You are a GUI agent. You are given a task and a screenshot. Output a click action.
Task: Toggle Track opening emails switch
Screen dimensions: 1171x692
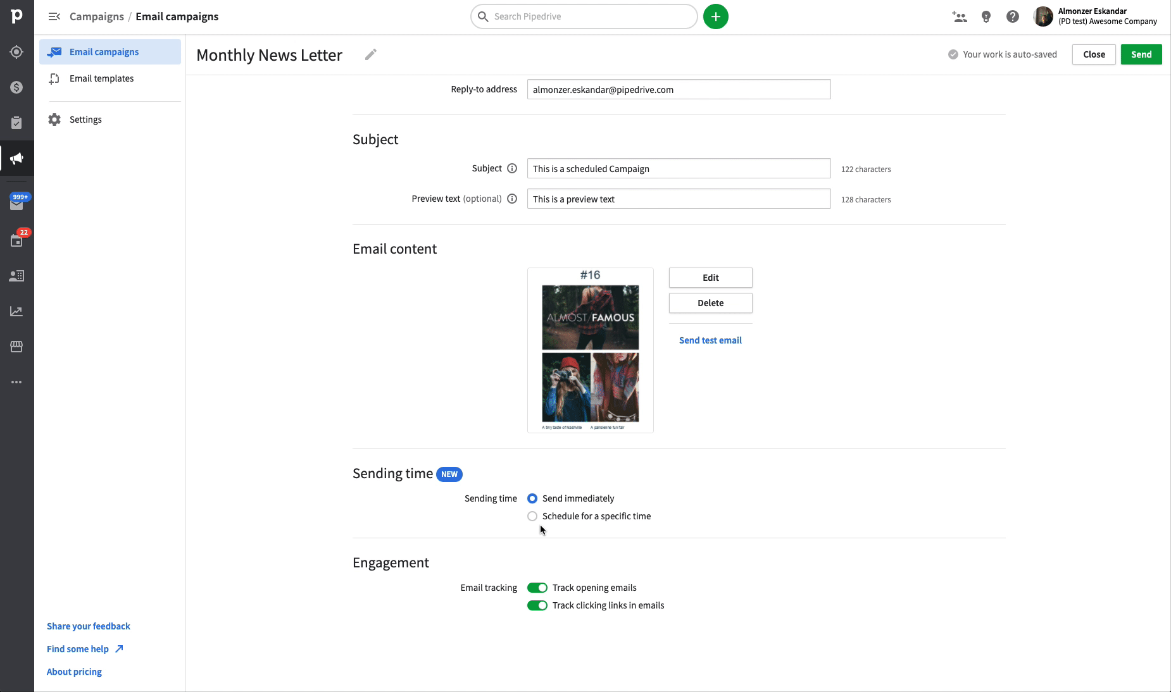pos(537,588)
